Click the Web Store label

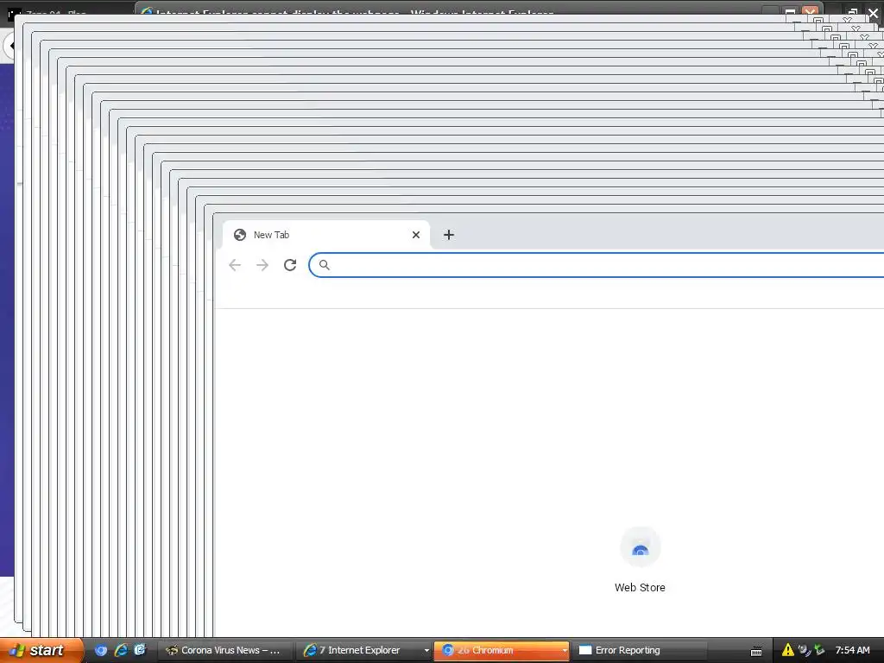coord(640,587)
